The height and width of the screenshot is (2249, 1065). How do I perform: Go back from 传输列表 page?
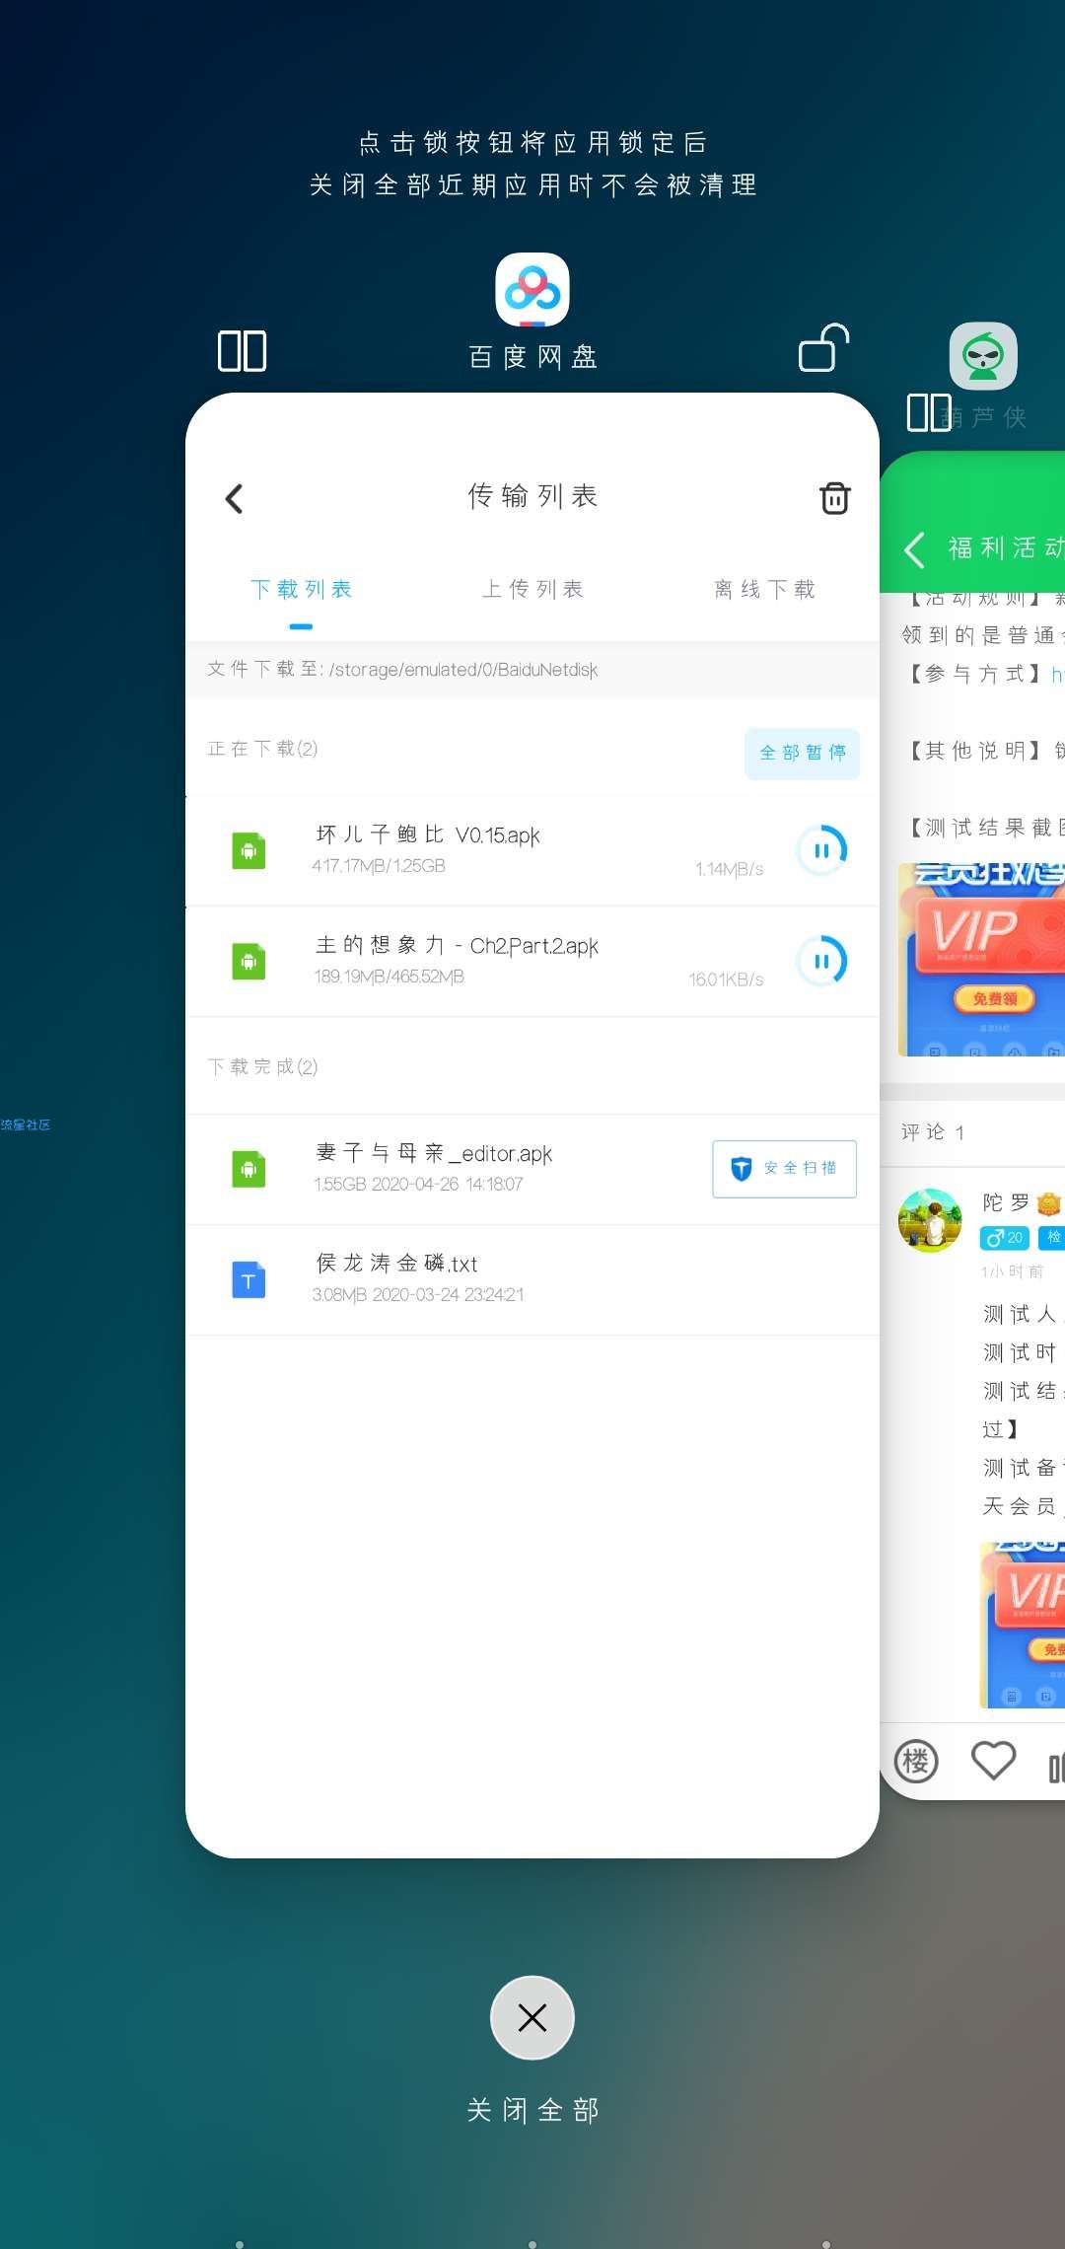tap(235, 498)
